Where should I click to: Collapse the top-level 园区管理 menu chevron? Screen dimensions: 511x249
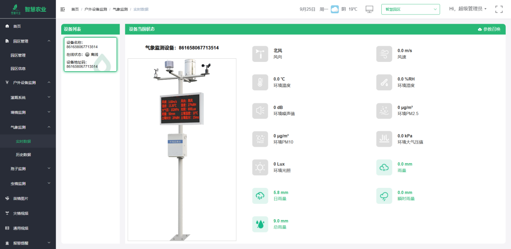pos(49,41)
